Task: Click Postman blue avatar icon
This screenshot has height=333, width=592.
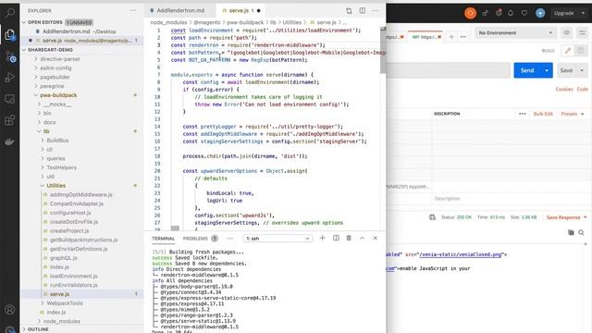Action: click(x=540, y=13)
